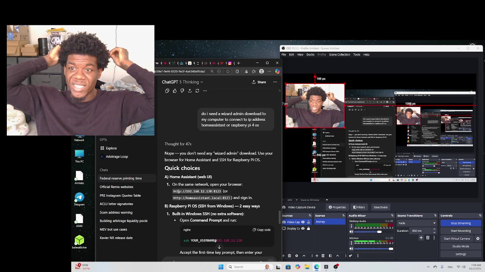
Task: Open OBS Settings button
Action: point(461,254)
